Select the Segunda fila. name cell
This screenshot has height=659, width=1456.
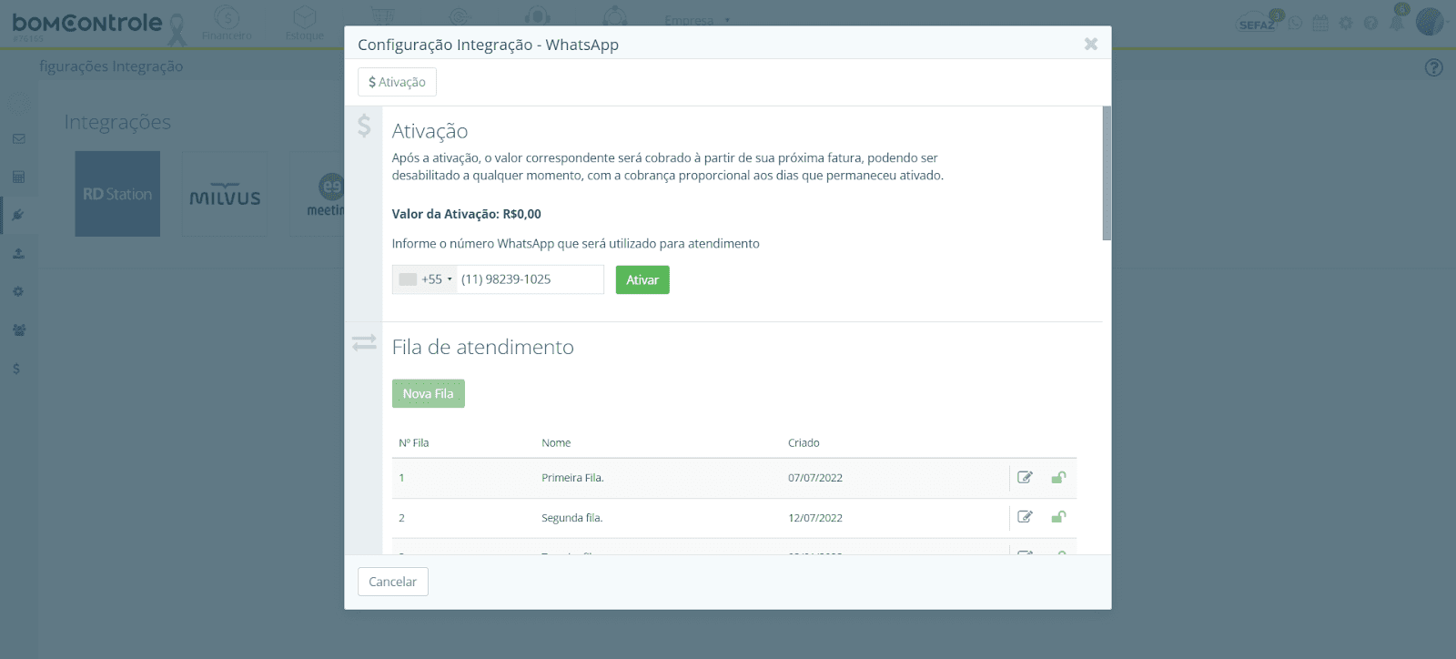[571, 518]
